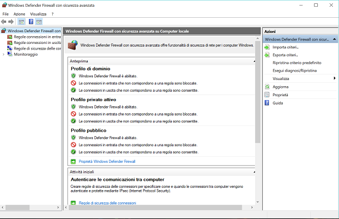The image size is (339, 219).
Task: Click the Monitoraggio tree icon
Action: [10, 54]
